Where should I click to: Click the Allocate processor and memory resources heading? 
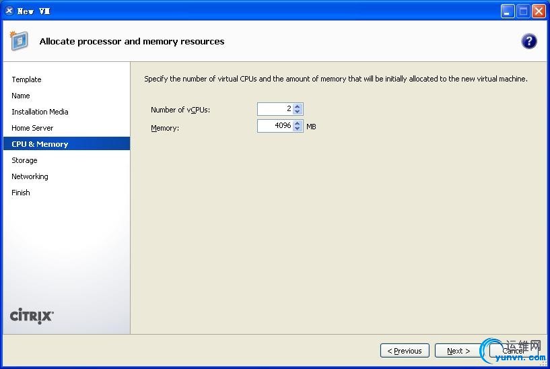[x=132, y=41]
